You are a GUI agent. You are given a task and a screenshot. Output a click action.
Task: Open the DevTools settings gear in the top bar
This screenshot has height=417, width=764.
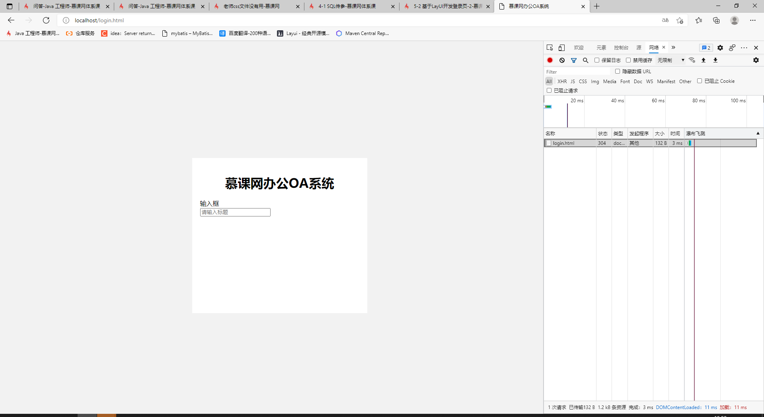click(720, 48)
